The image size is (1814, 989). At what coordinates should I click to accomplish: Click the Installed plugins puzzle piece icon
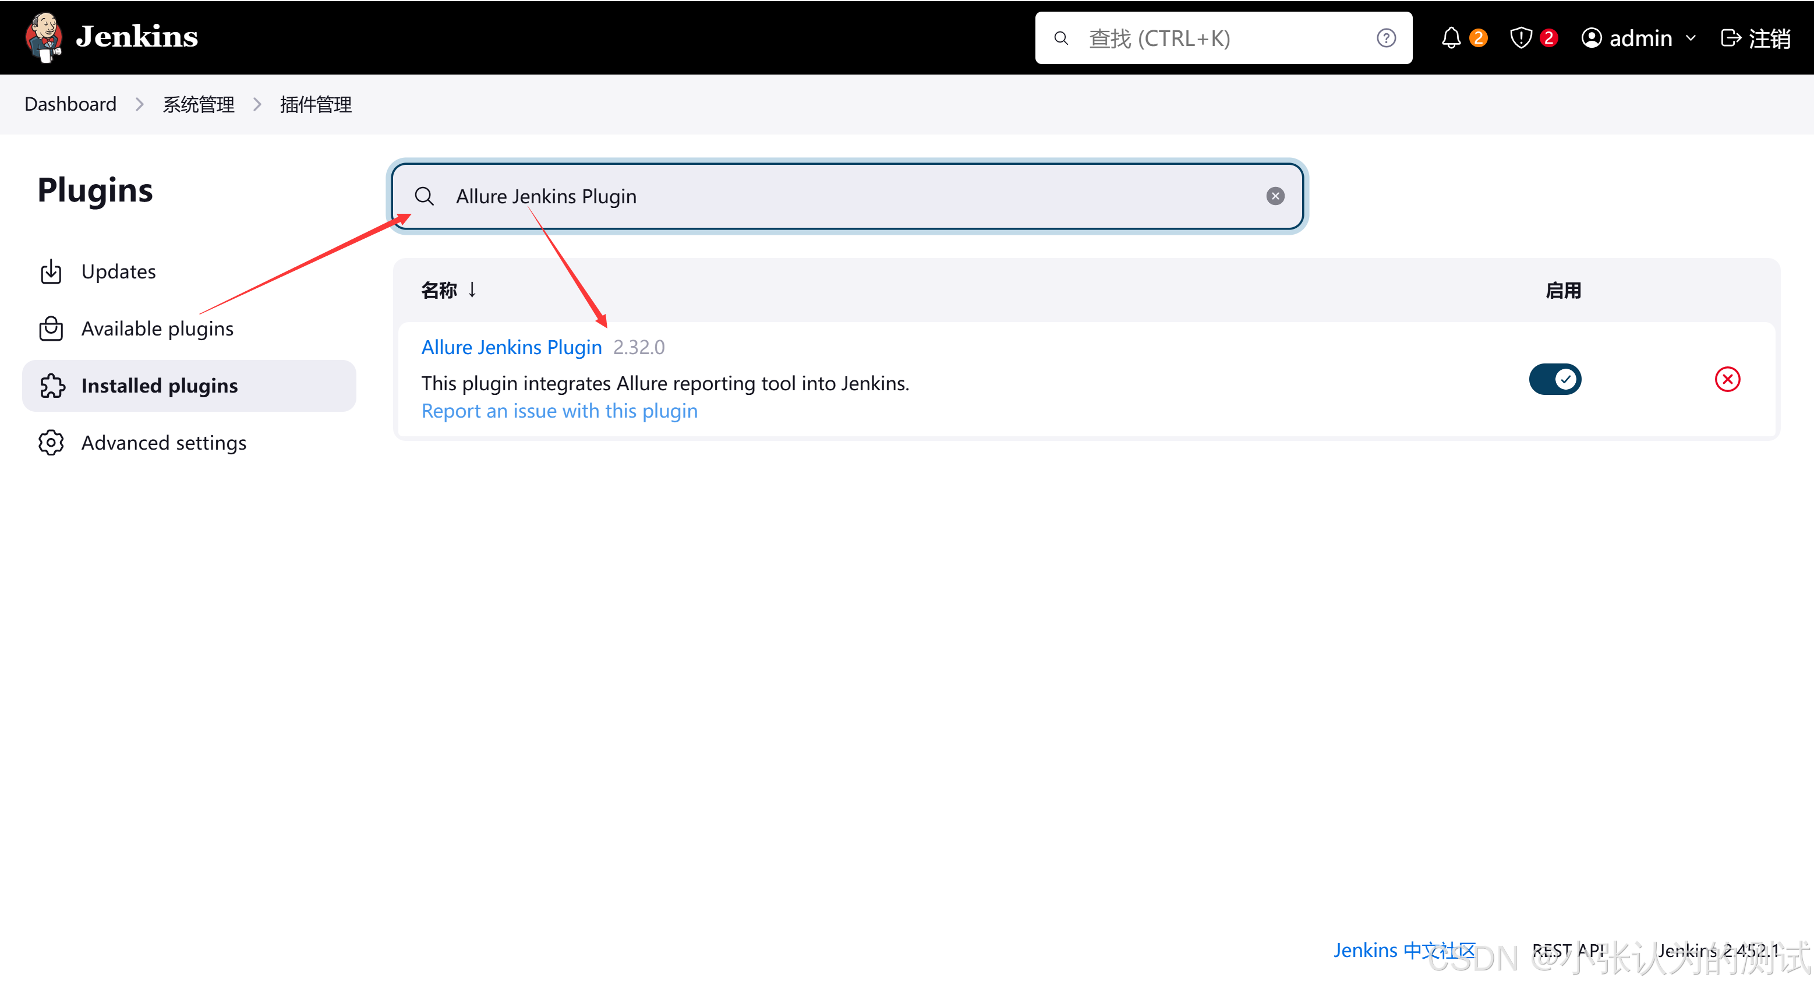click(x=51, y=386)
